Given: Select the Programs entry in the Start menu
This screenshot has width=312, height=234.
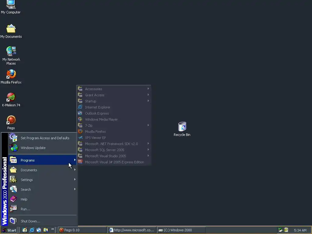Looking at the screenshot, I should 42,160.
